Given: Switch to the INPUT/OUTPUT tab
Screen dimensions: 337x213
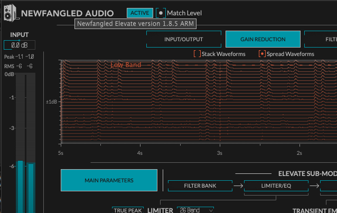Looking at the screenshot, I should [183, 39].
